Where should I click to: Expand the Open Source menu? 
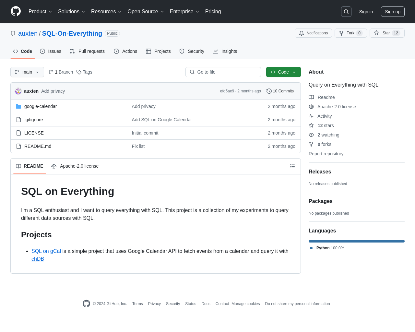[x=146, y=12]
